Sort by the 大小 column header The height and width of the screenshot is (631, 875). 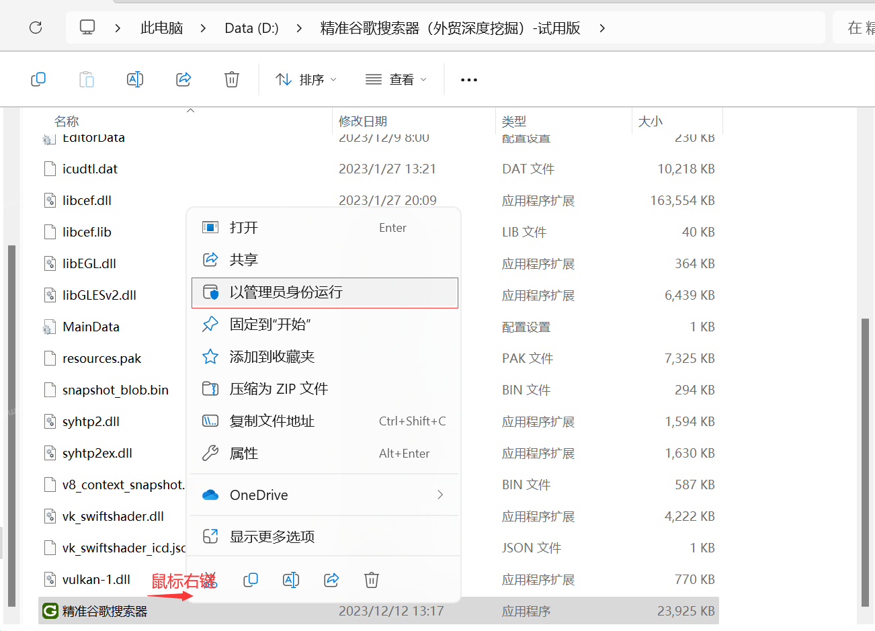tap(651, 121)
